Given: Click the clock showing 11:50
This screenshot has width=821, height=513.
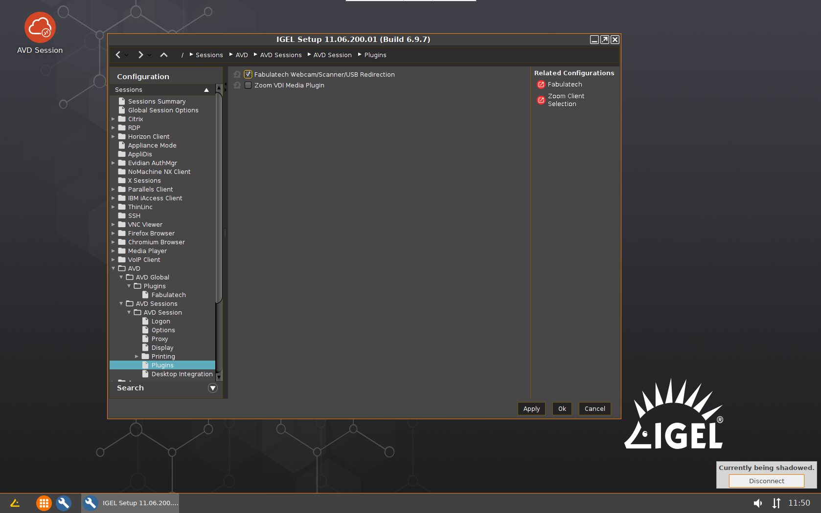Looking at the screenshot, I should click(799, 503).
